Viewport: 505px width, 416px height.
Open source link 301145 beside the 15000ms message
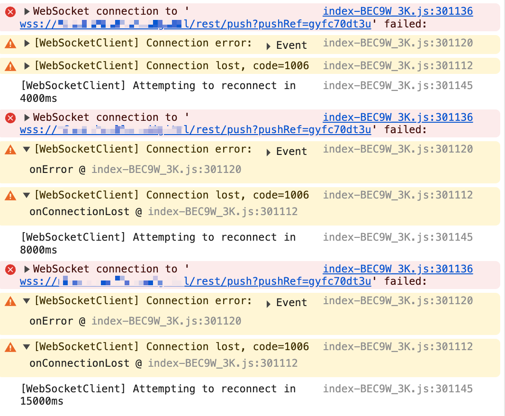click(398, 389)
